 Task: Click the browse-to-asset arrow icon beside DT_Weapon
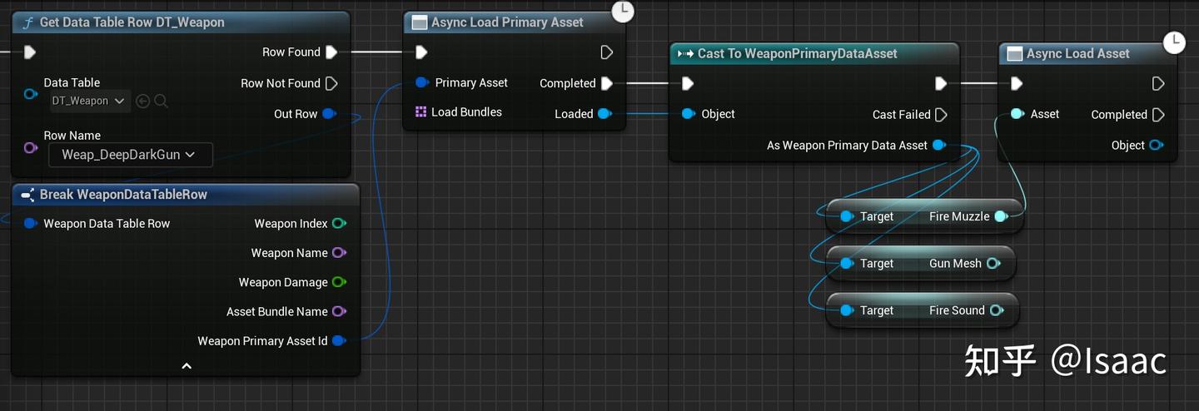click(x=142, y=101)
